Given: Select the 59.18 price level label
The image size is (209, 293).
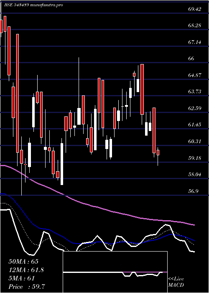Looking at the screenshot, I should [x=195, y=158].
